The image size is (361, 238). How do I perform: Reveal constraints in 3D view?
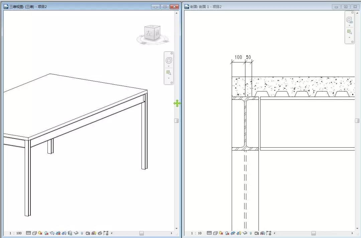(106, 233)
